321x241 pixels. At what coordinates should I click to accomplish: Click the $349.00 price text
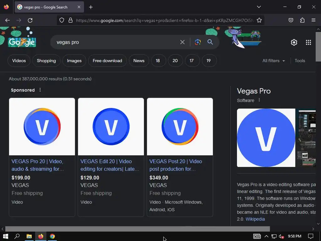pos(159,178)
